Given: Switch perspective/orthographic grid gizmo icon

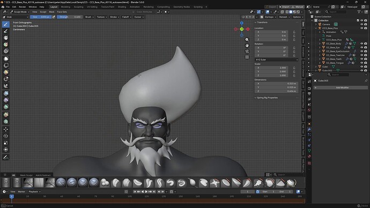Looking at the screenshot, I should point(247,57).
